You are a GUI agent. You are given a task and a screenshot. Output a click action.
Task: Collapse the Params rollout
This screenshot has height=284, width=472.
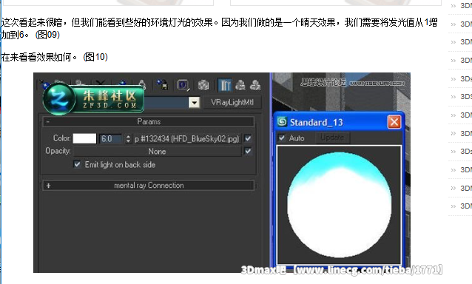149,121
